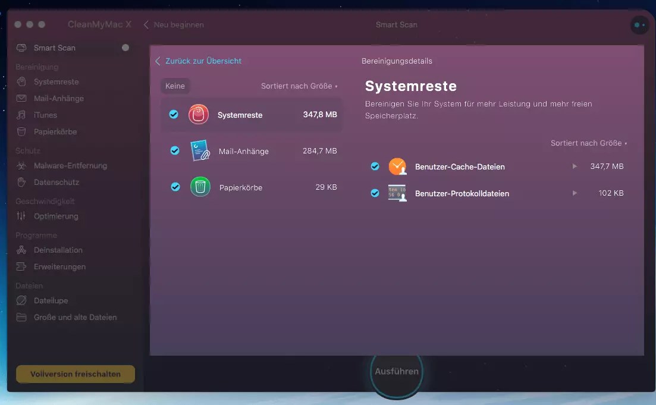Uncheck the Benutzer-Protokolldateien checkbox
The image size is (656, 405).
tap(375, 193)
